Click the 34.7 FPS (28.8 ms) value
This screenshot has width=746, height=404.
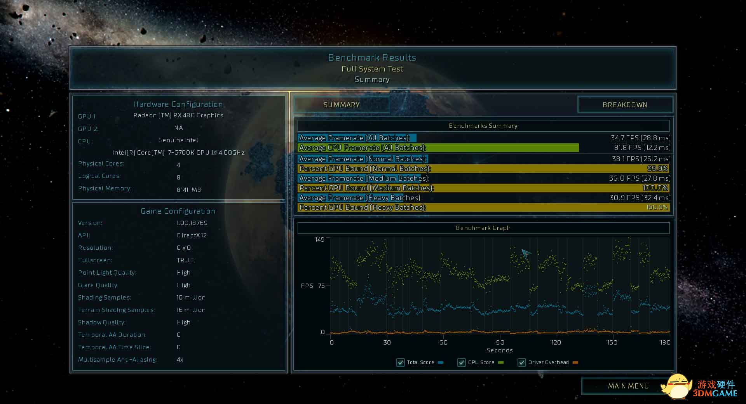(641, 138)
